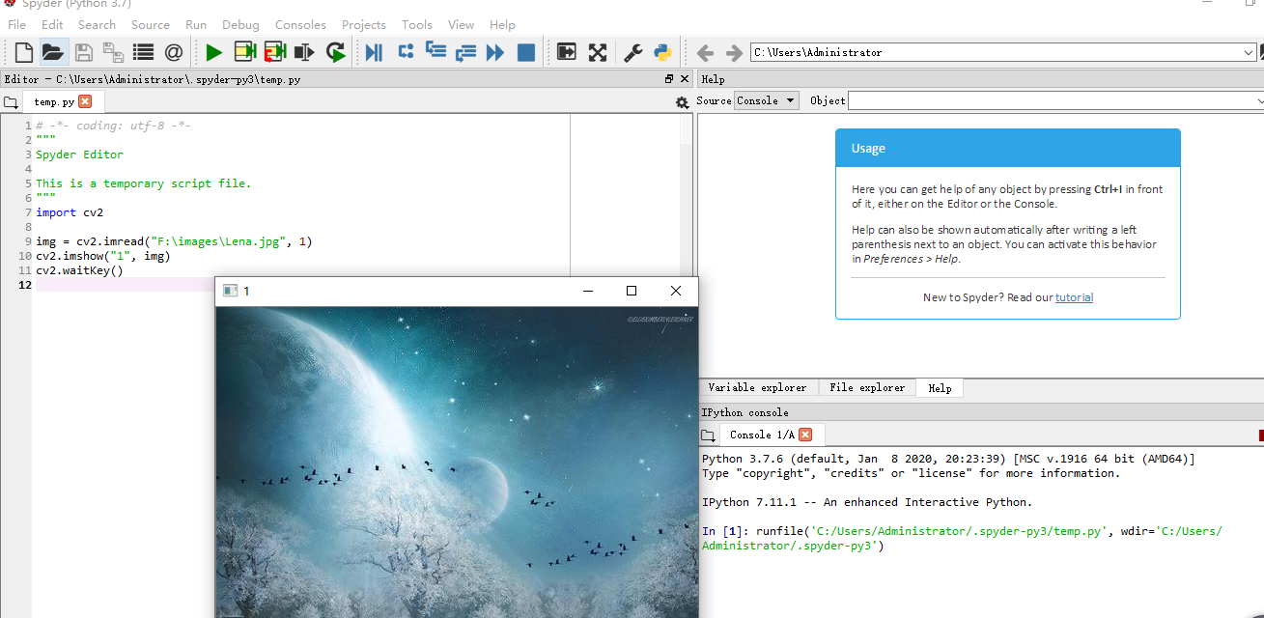Viewport: 1264px width, 618px height.
Task: Browse tabs icon in IPython console
Action: [x=708, y=435]
